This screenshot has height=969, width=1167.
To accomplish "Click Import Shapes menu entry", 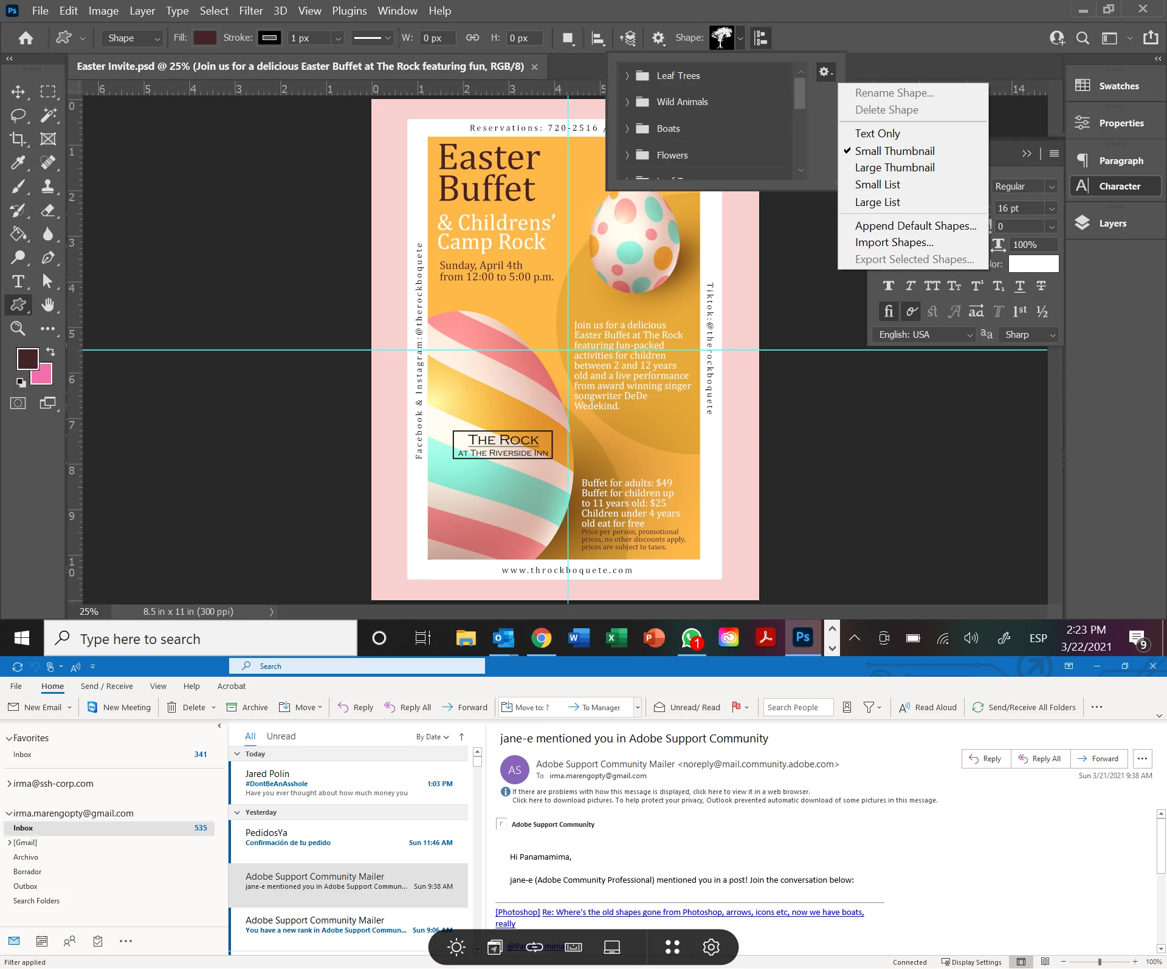I will pos(893,242).
